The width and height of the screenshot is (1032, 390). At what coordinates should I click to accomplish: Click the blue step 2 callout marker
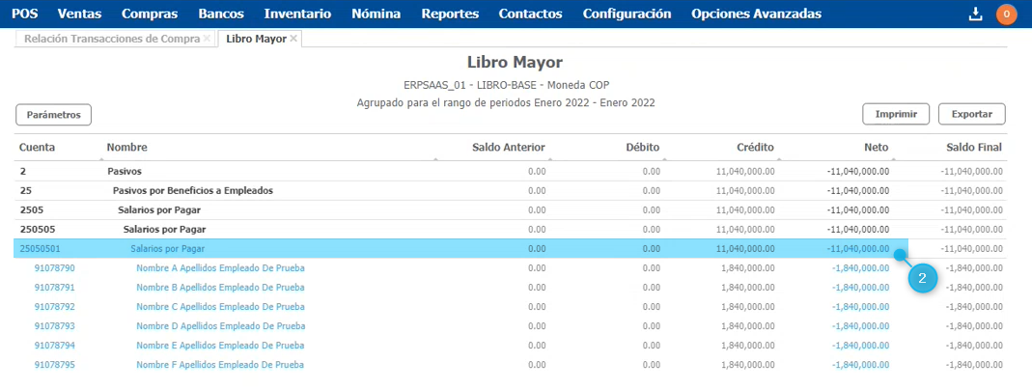[x=923, y=279]
